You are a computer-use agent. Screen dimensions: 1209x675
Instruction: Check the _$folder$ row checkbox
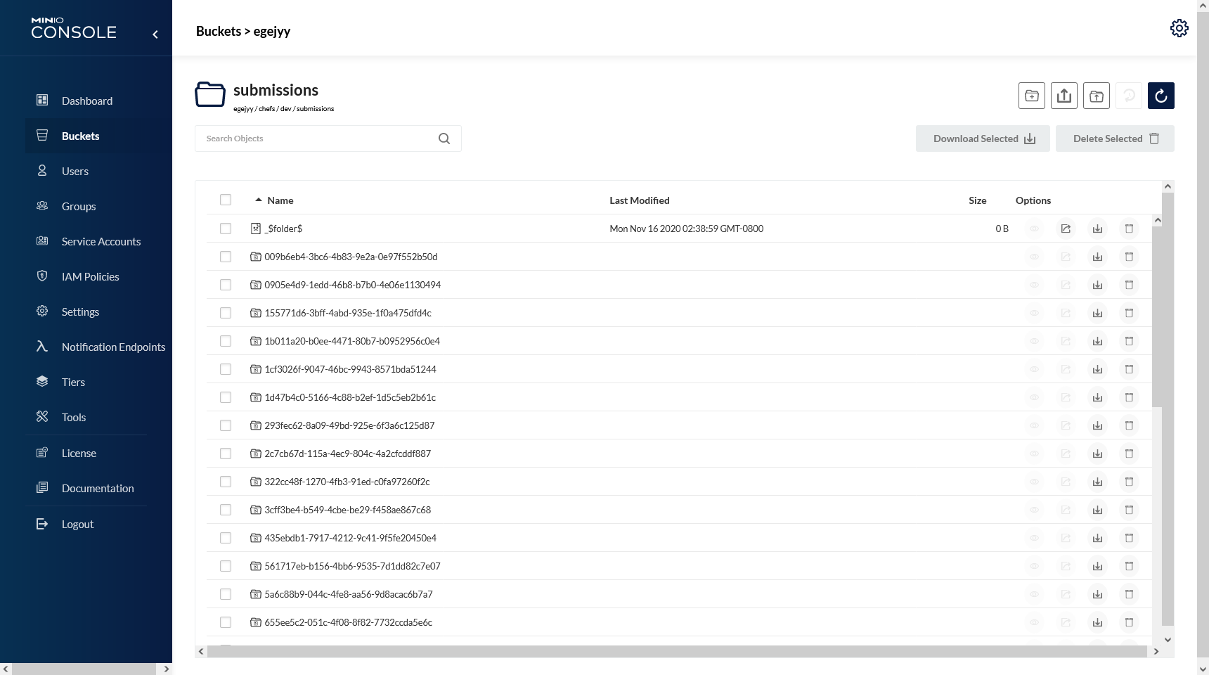(x=226, y=229)
